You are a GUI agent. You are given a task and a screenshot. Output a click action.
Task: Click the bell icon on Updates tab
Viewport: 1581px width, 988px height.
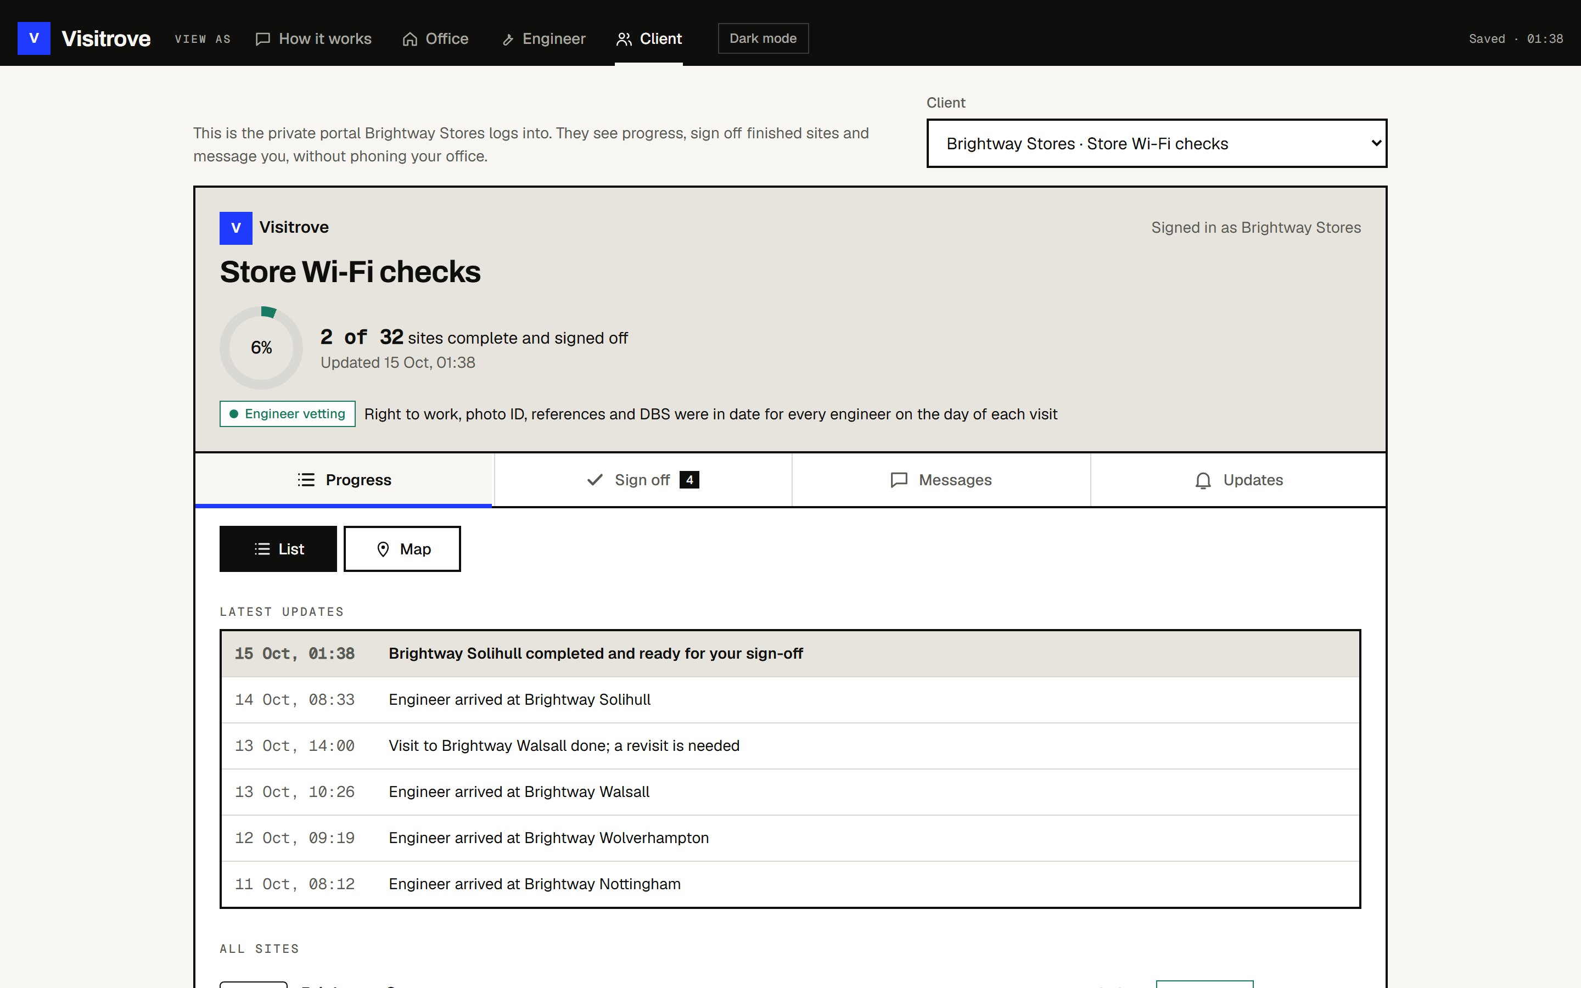pos(1203,480)
